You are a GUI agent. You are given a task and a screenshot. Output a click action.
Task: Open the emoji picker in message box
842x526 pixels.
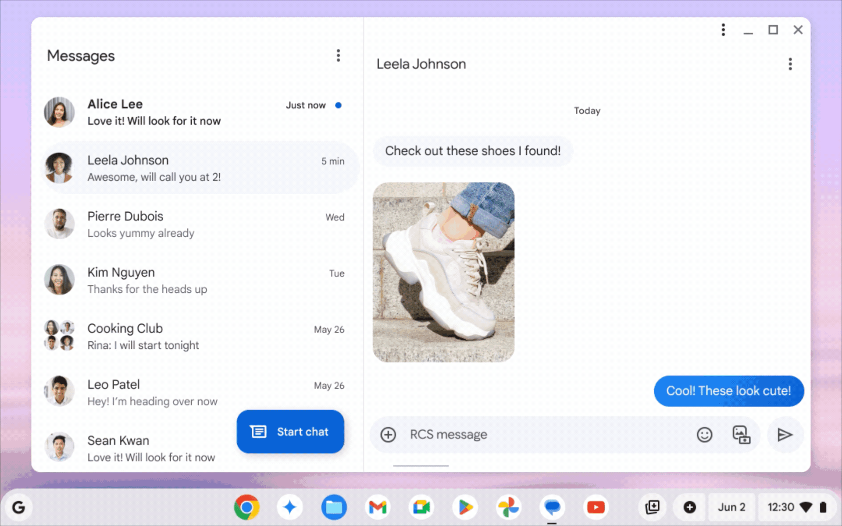pos(704,434)
